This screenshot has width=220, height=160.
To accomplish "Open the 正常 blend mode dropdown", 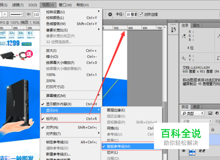I will click(x=196, y=121).
